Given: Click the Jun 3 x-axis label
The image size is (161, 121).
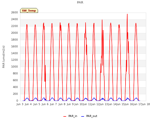Looking at the screenshot, I should click(20, 104).
